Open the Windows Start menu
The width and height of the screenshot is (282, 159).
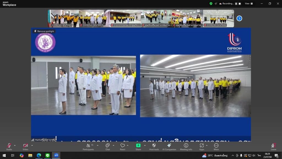tap(4, 155)
